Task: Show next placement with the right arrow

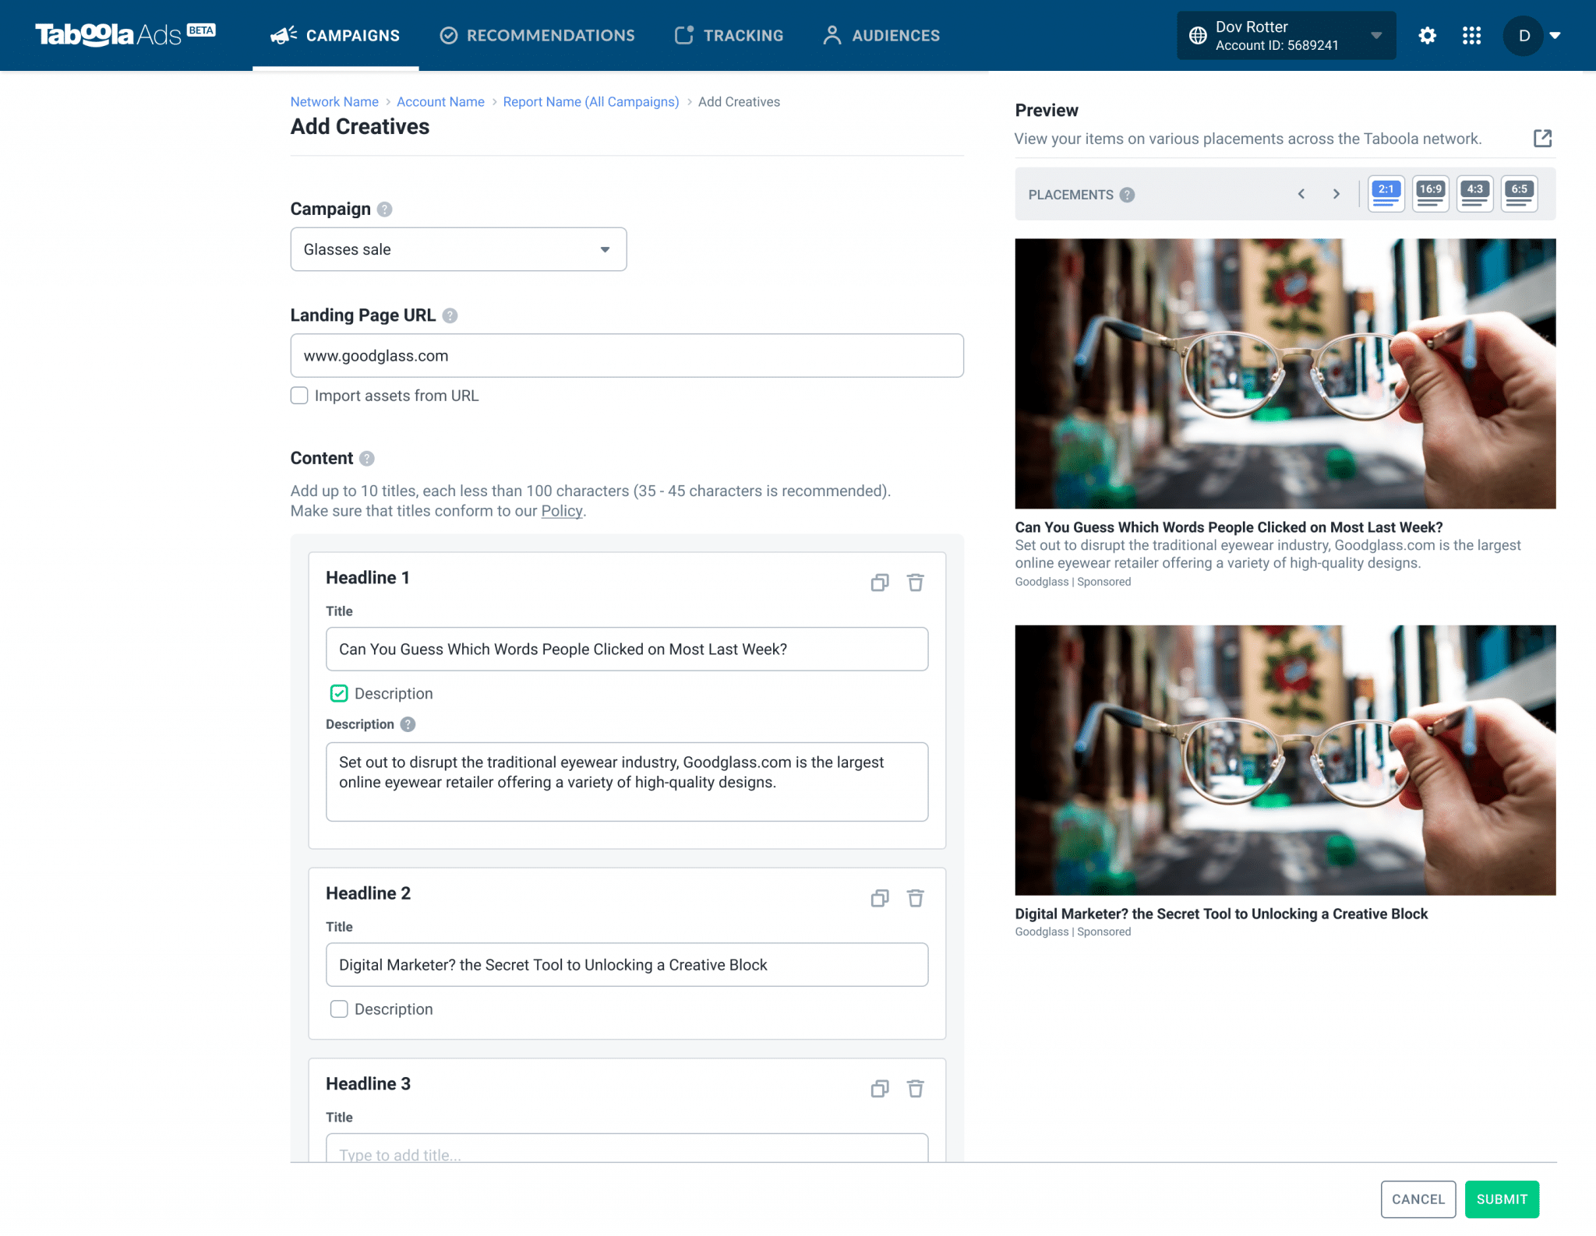Action: pyautogui.click(x=1336, y=194)
